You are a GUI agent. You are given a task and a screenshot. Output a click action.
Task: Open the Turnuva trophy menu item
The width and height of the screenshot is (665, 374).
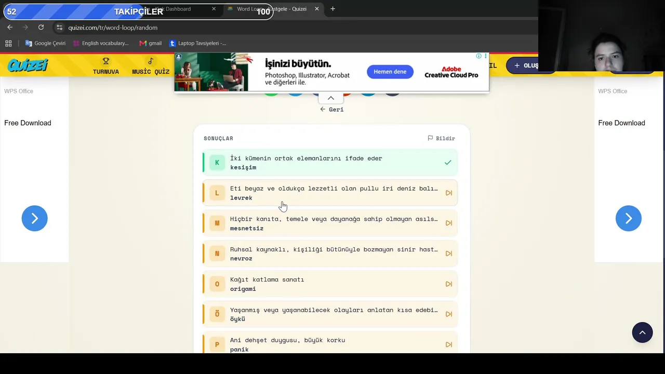106,66
